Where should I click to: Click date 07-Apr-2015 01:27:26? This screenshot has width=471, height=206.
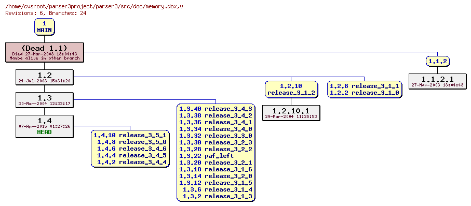coord(45,126)
